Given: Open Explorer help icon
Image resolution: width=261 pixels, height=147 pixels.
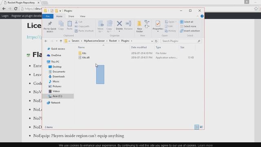Looking at the screenshot, I should click(202, 16).
